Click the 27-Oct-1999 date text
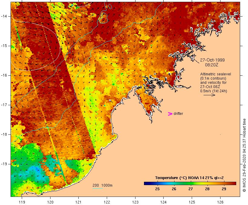This screenshot has height=205, width=248. (212, 60)
